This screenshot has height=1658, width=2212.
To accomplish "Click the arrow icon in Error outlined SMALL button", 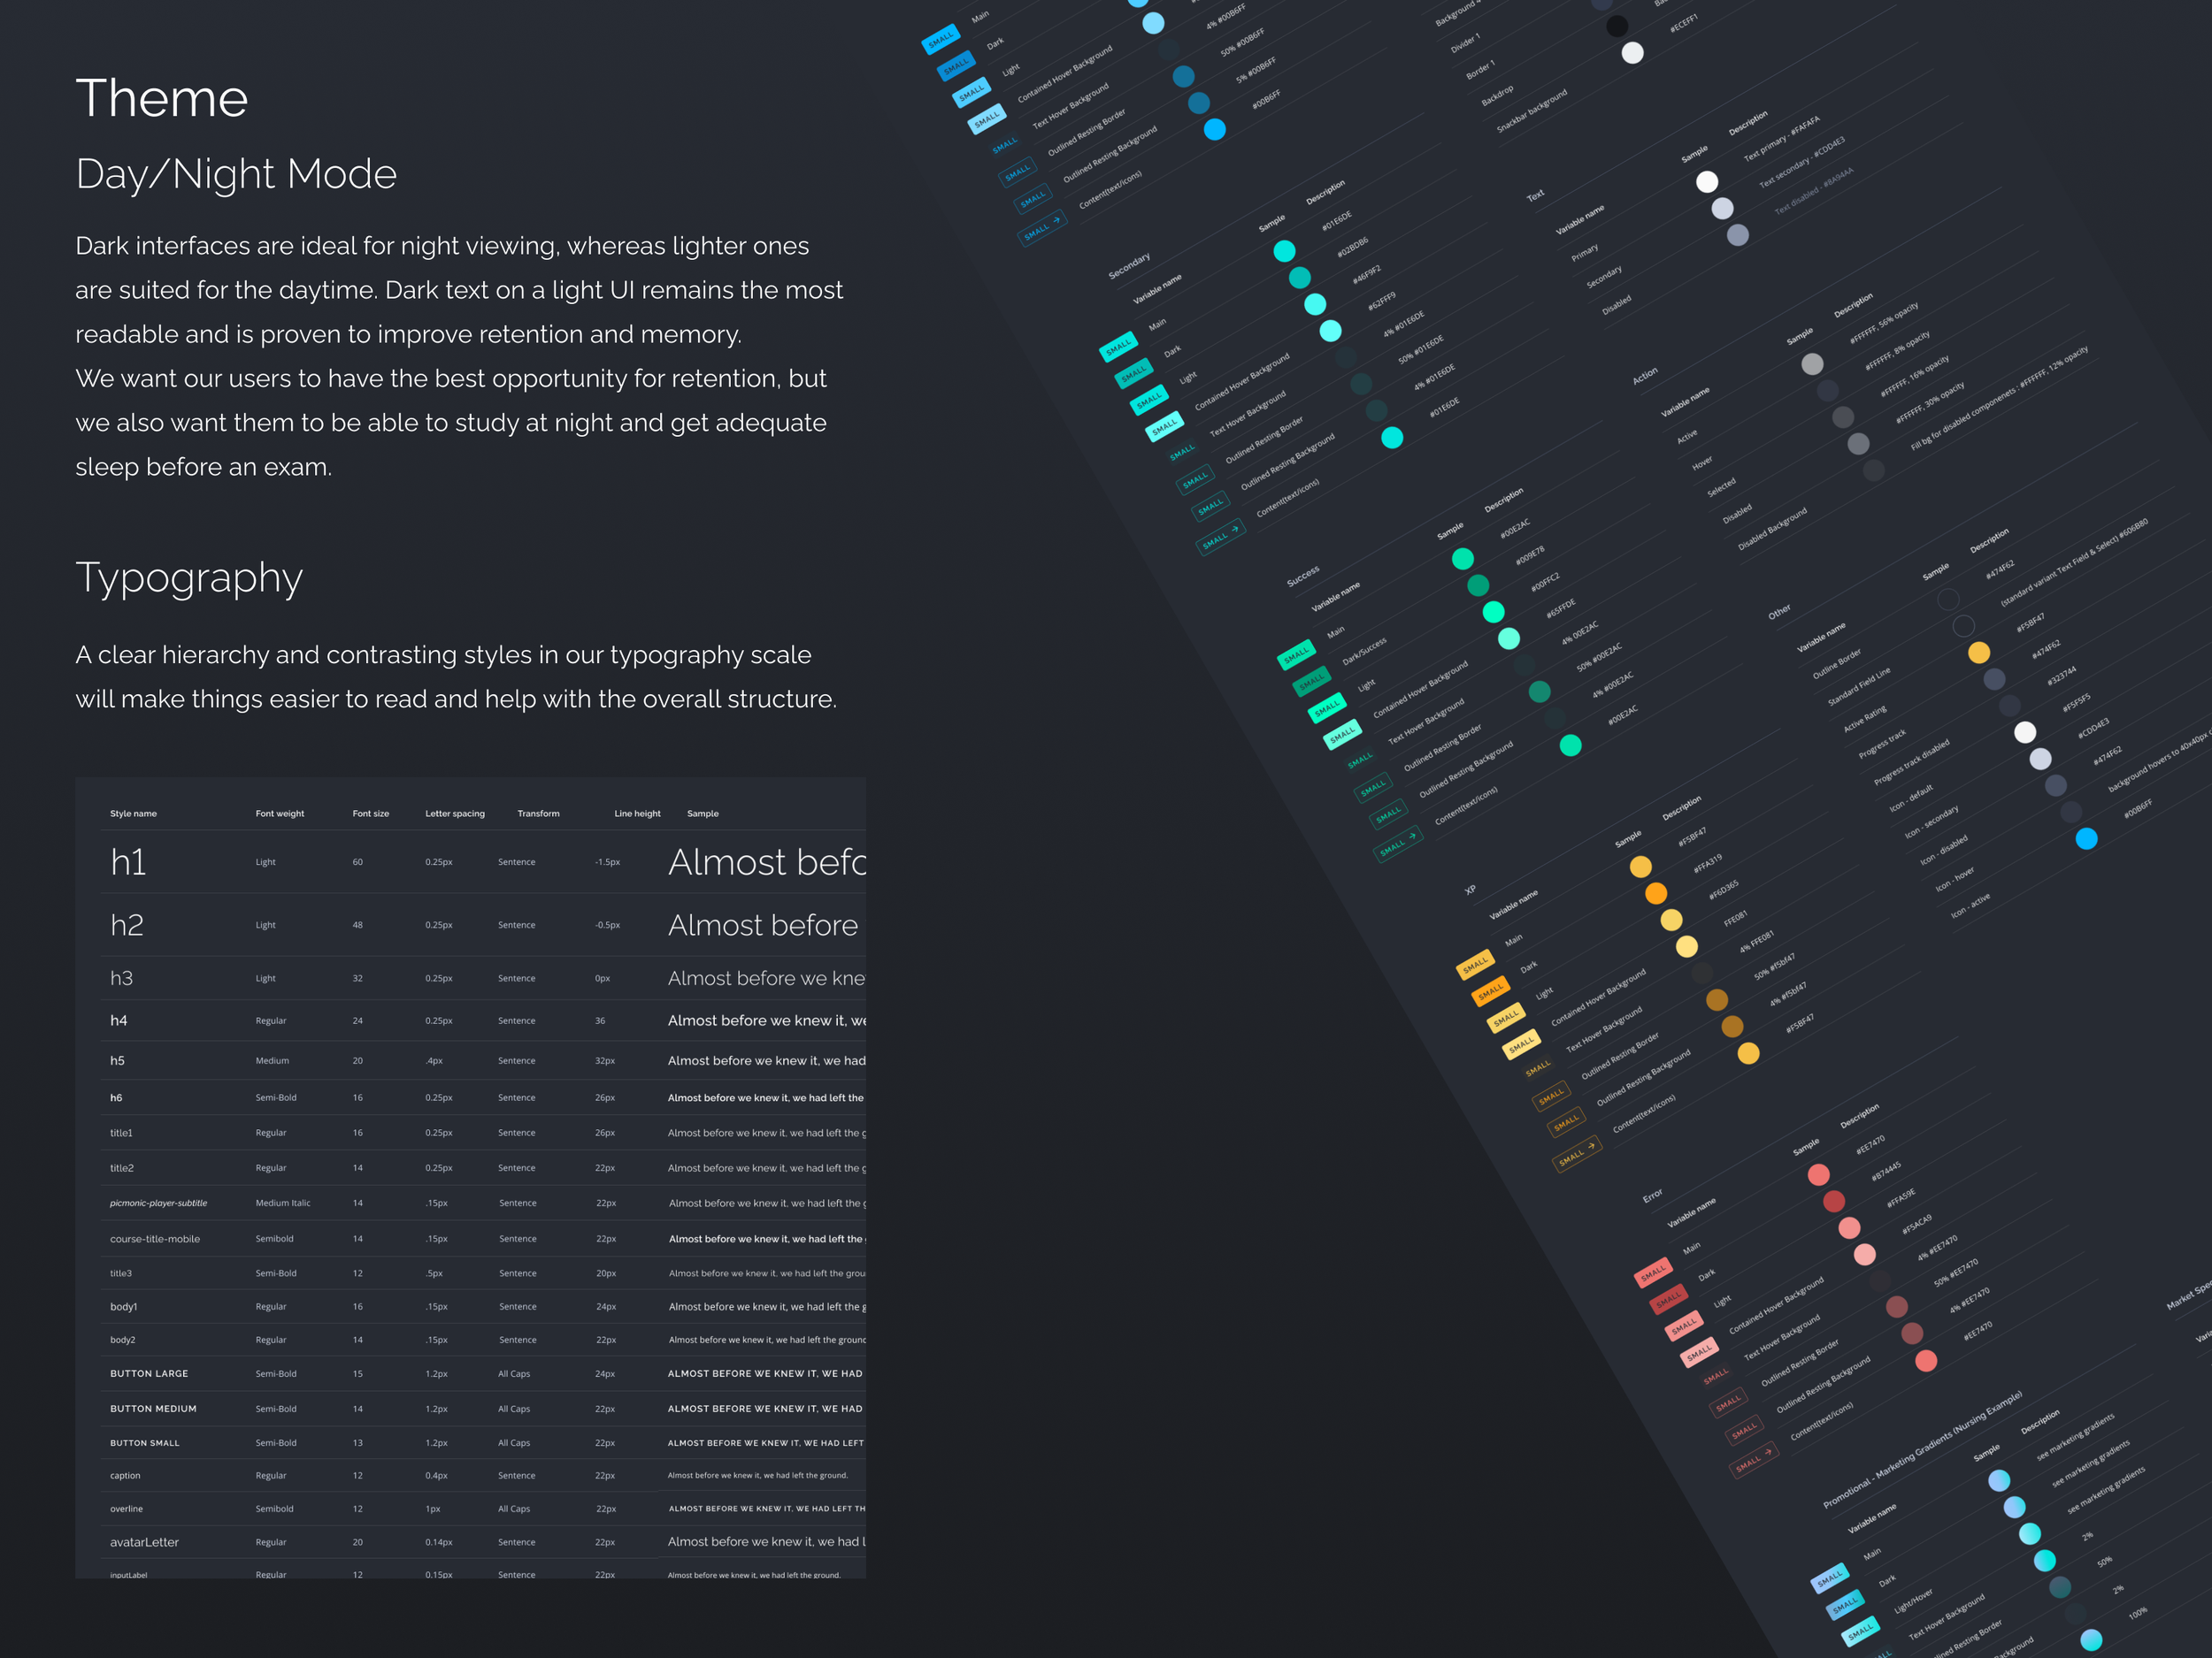I will (1768, 1451).
